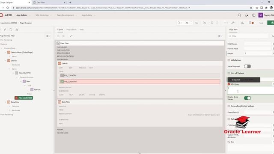Screen dimensions: 274x154
Task: Open the Create plus dropdown in toolbar
Action: pos(226,23)
